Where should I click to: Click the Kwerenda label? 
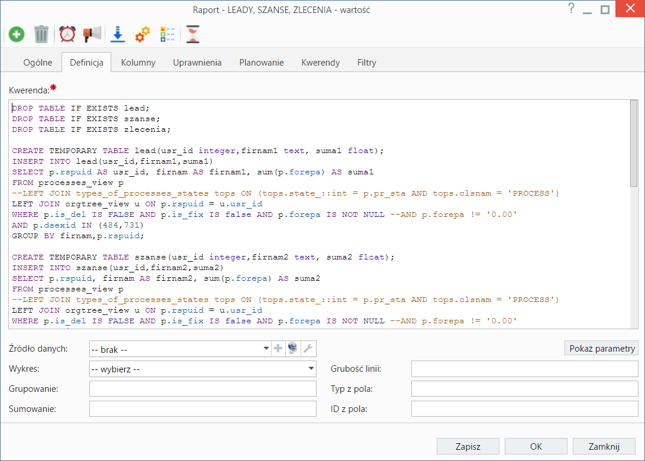point(29,90)
